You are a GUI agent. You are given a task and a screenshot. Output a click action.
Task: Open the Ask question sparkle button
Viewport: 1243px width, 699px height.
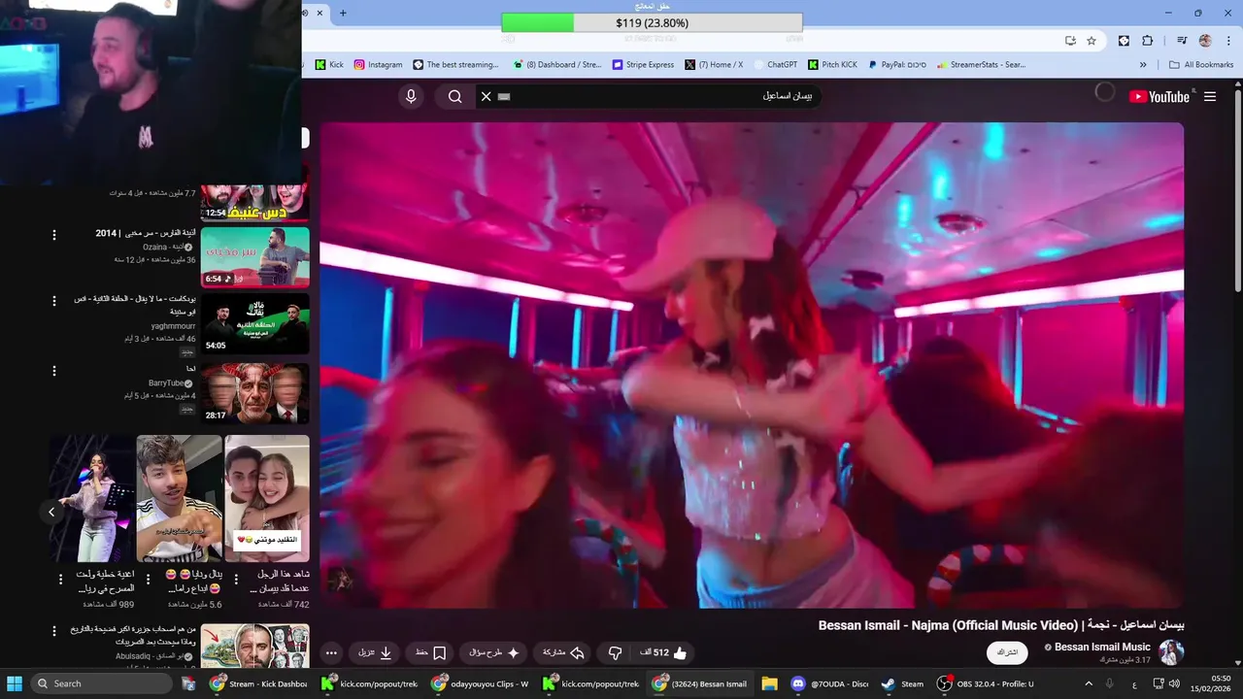pyautogui.click(x=492, y=652)
